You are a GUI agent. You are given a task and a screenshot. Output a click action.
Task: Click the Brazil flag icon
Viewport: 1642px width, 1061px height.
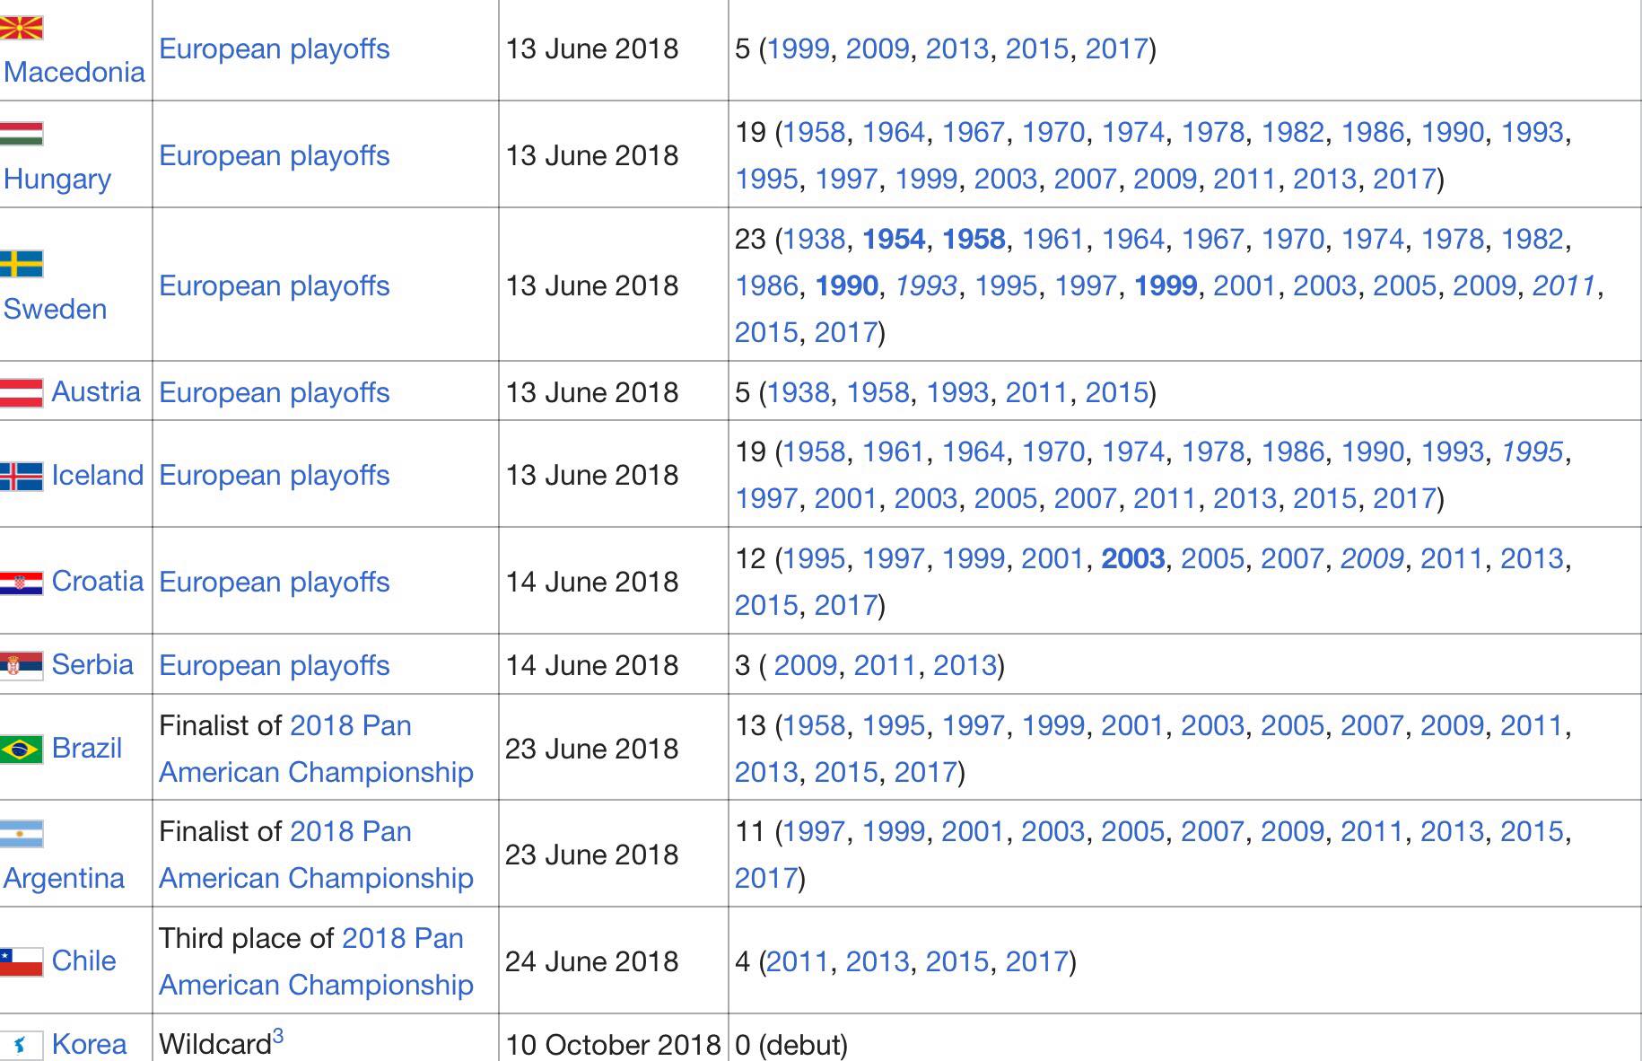tap(22, 749)
